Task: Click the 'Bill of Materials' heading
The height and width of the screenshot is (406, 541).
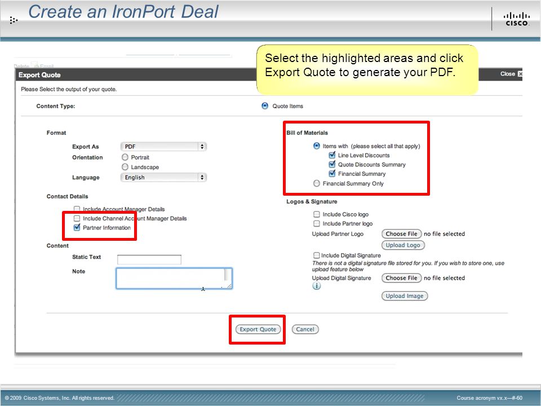Action: (x=307, y=133)
